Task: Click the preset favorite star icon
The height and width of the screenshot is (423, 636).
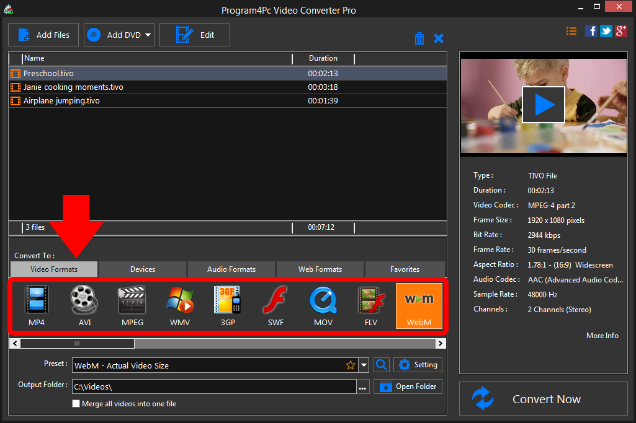Action: point(351,365)
